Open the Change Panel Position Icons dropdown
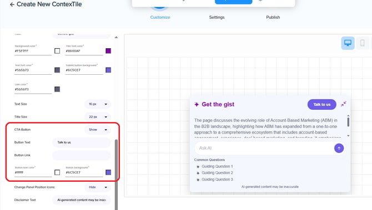This screenshot has height=210, width=372. [x=98, y=187]
